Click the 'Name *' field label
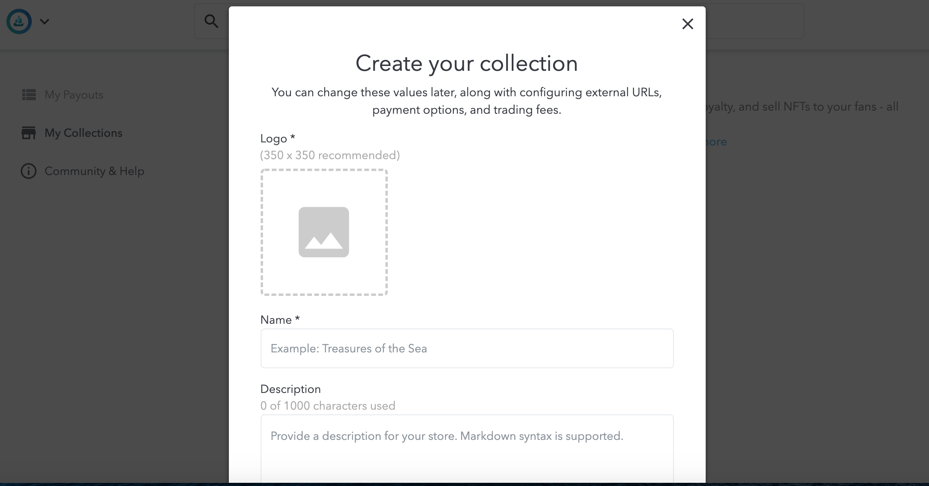 (x=280, y=320)
